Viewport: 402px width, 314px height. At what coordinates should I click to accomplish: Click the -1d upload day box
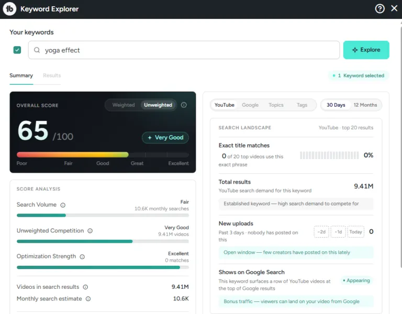(x=338, y=232)
